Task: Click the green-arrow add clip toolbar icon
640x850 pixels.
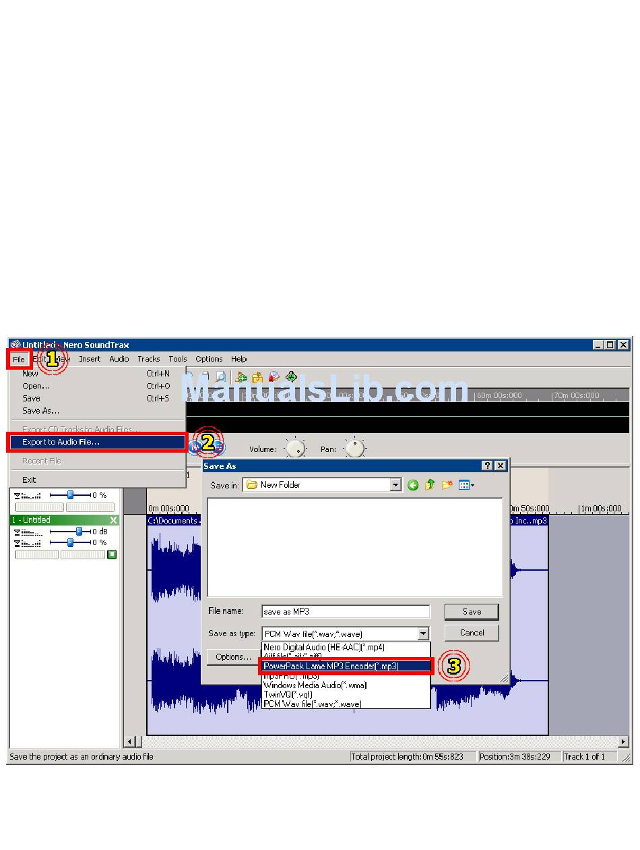Action: point(241,377)
